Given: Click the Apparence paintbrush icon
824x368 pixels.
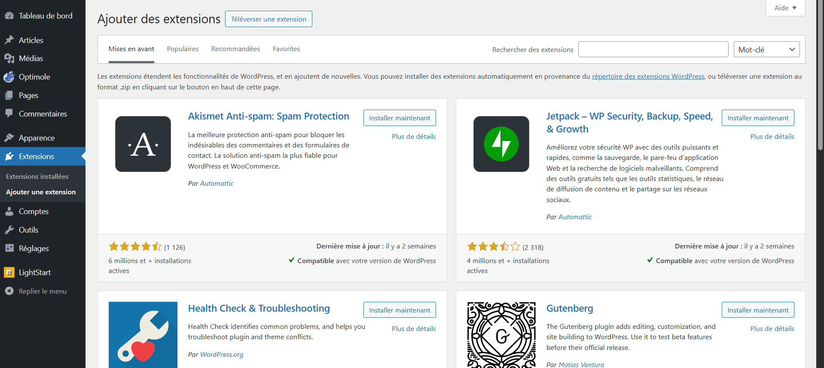Looking at the screenshot, I should (9, 138).
